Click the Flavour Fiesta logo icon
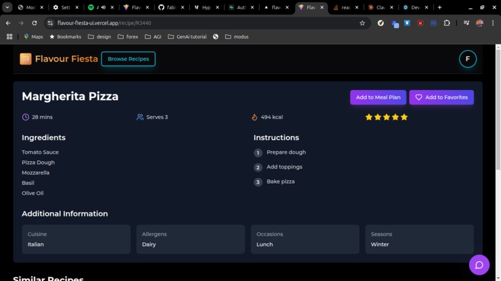This screenshot has height=281, width=501. pyautogui.click(x=25, y=59)
